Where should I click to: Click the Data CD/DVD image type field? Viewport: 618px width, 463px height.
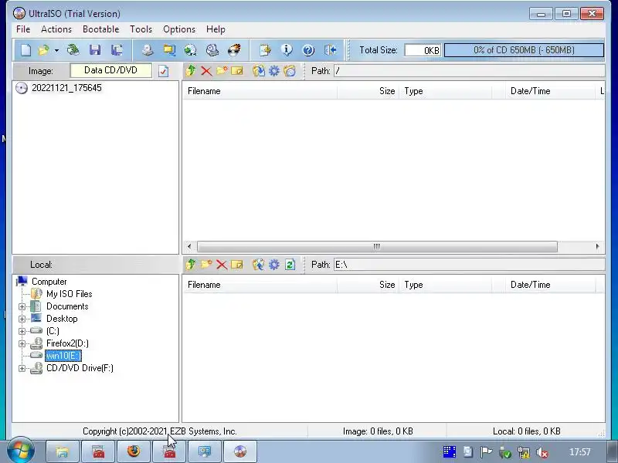pos(110,70)
